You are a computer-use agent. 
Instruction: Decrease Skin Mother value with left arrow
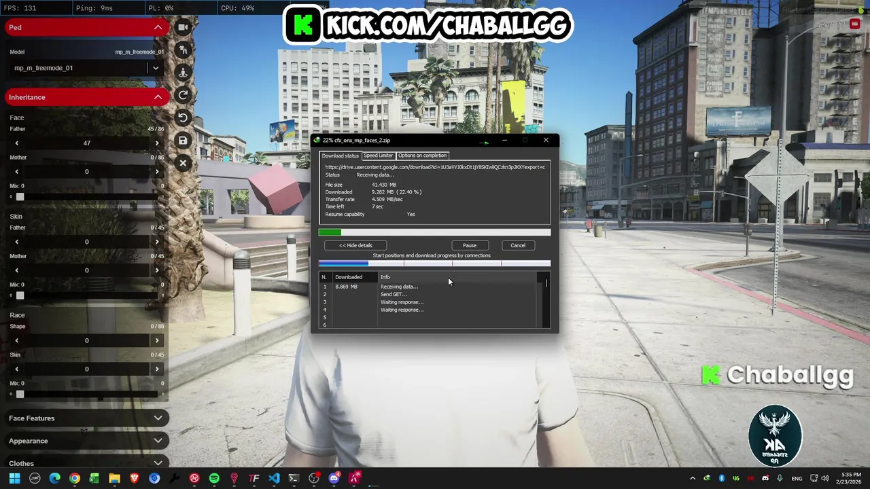[17, 270]
